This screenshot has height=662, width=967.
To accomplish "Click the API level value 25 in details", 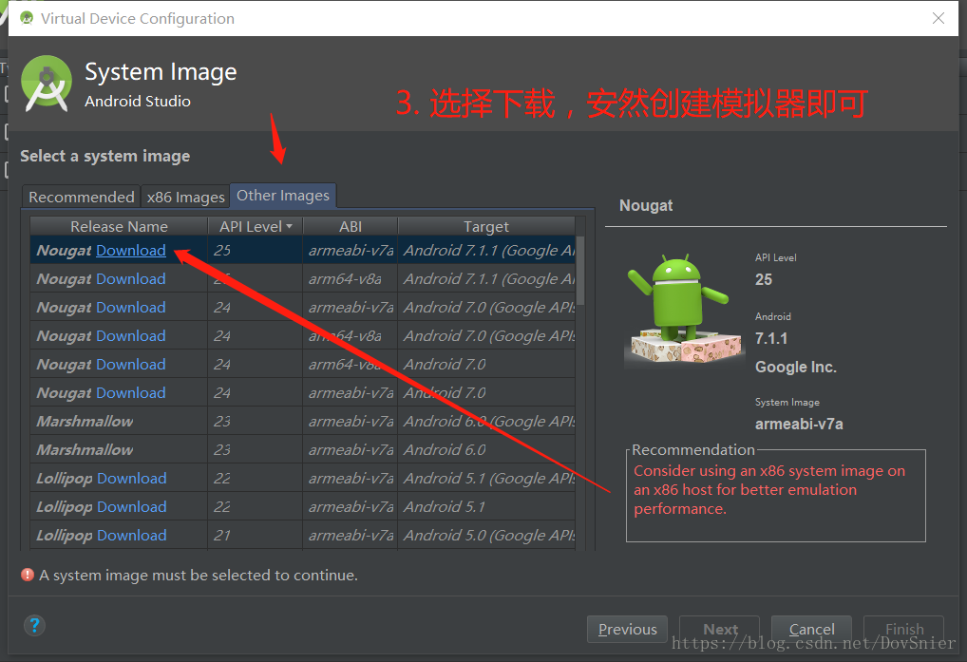I will pyautogui.click(x=764, y=279).
